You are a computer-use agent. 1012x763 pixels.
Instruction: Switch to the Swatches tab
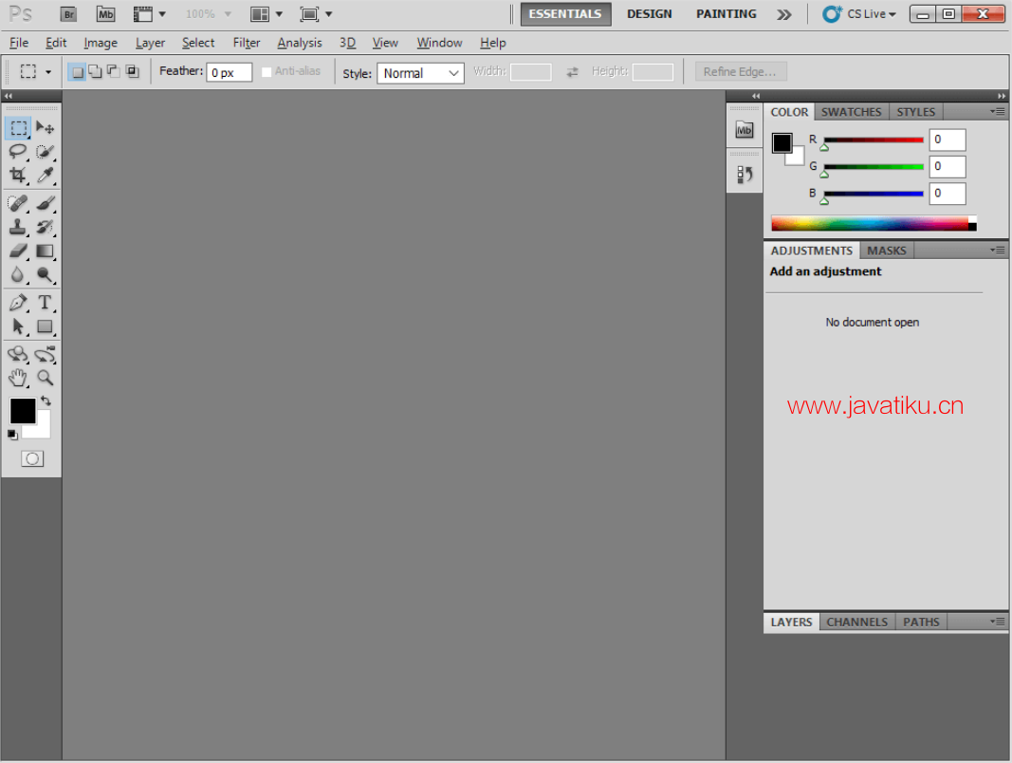851,112
